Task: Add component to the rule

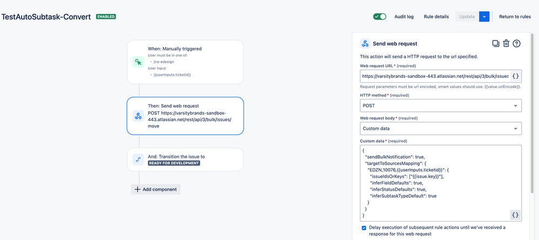Action: (156, 189)
